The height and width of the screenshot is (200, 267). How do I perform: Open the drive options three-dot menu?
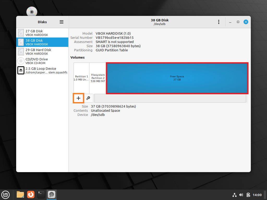point(219,22)
